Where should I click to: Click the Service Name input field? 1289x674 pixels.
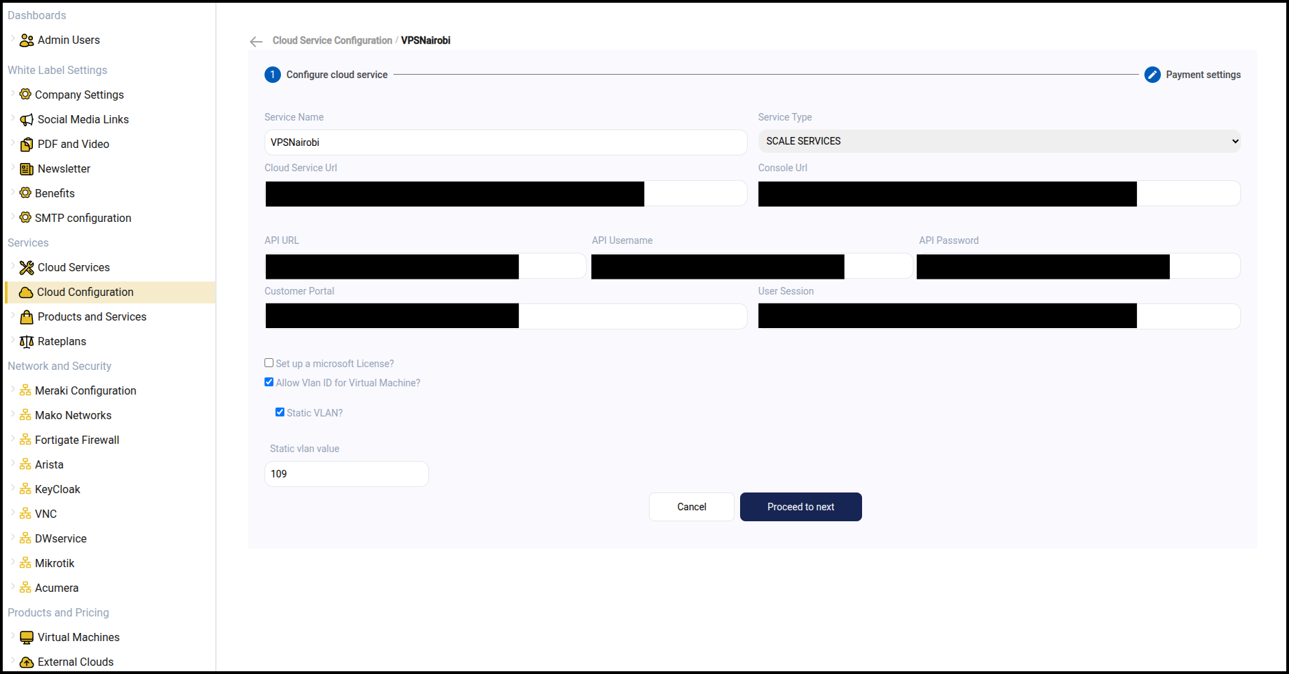click(506, 142)
